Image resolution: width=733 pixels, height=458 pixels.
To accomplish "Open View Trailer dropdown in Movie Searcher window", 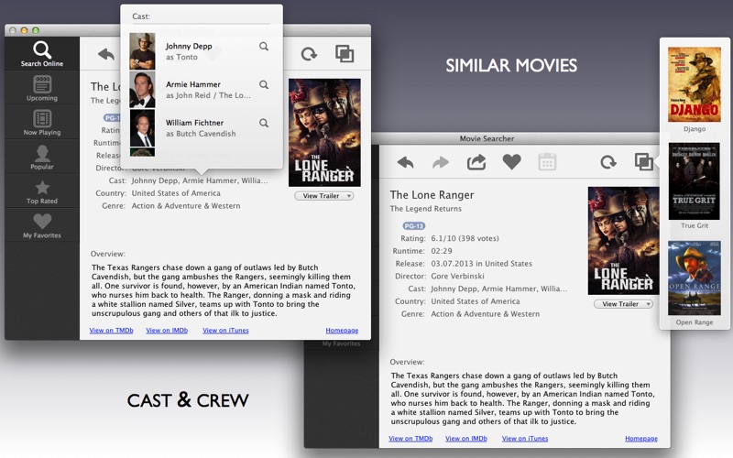I will click(x=623, y=304).
